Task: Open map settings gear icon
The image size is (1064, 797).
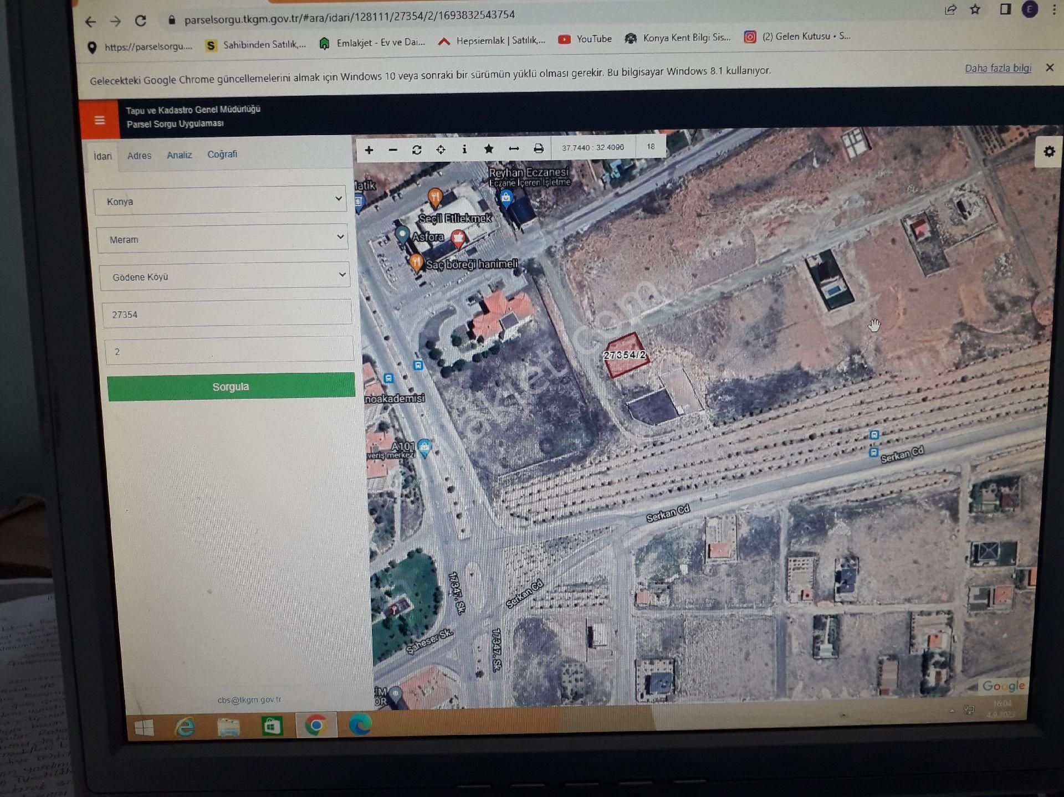Action: [x=1049, y=152]
